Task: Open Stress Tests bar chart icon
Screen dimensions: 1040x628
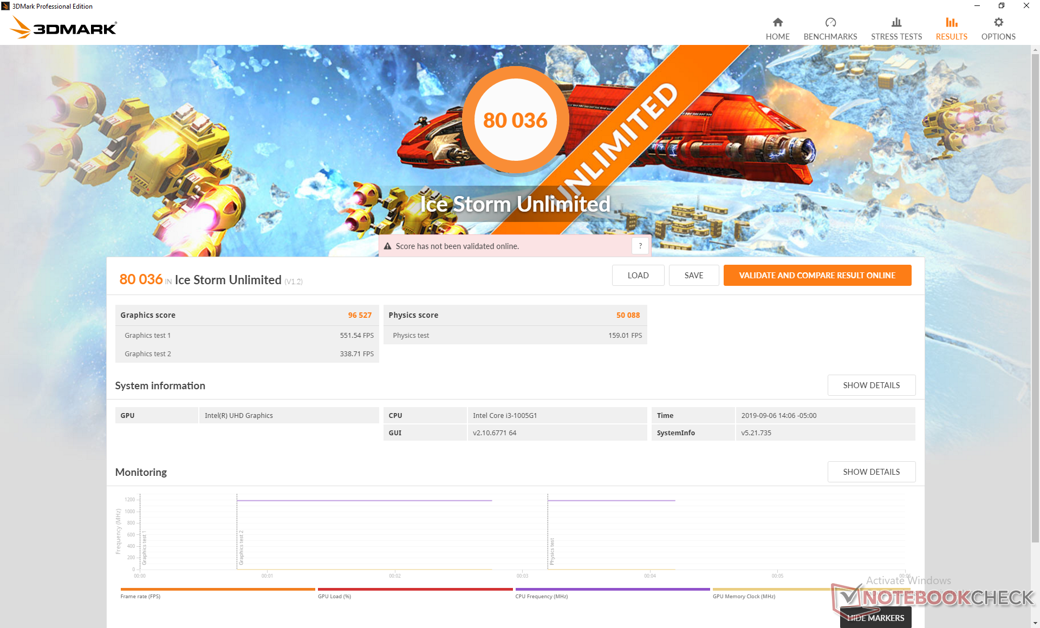Action: click(896, 22)
